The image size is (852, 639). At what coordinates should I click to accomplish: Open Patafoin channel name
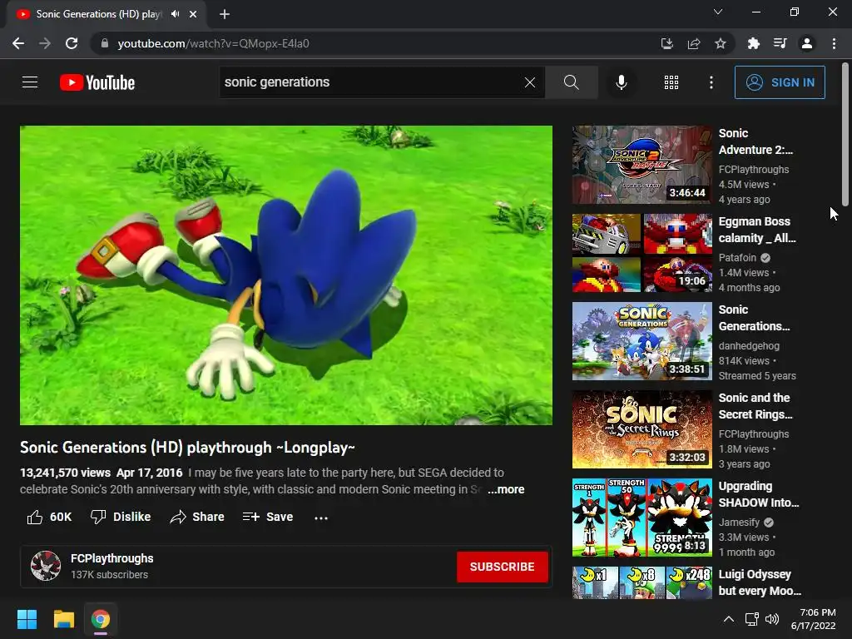[x=737, y=258]
